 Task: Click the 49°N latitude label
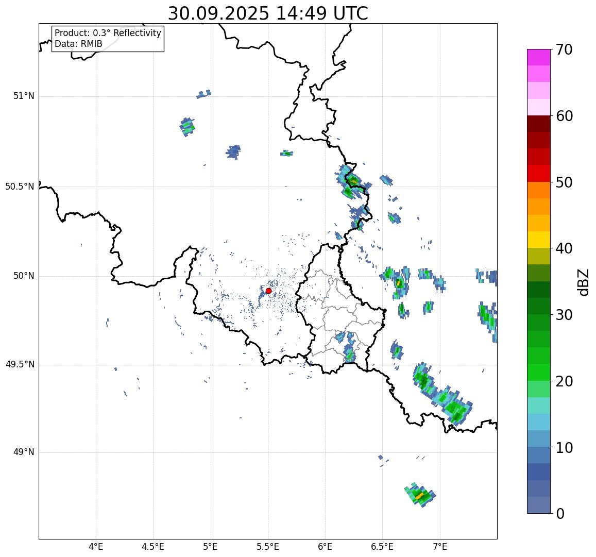pos(24,452)
